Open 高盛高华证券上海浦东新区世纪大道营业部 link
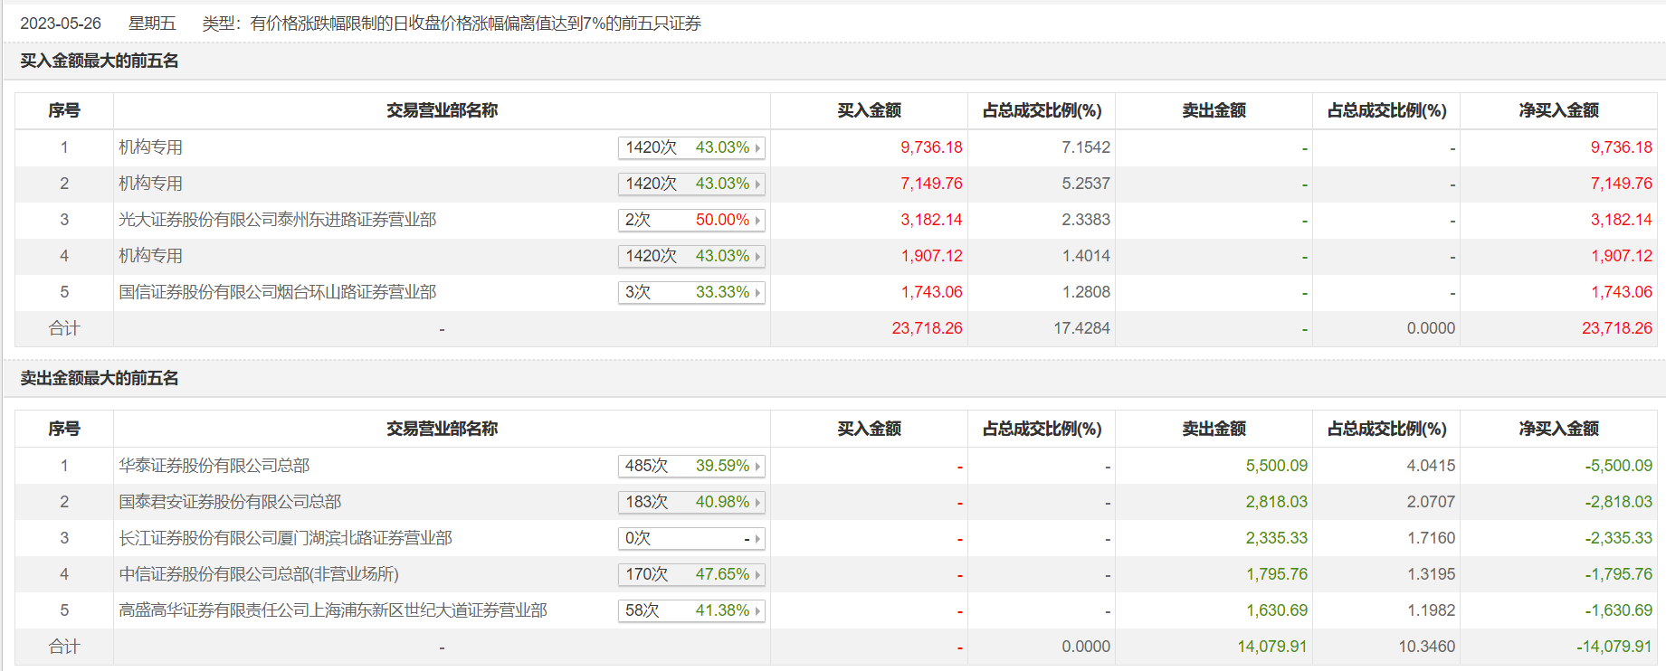This screenshot has width=1666, height=671. click(x=333, y=610)
